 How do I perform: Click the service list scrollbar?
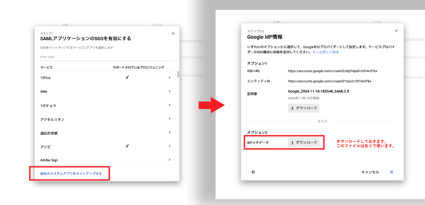178,74
